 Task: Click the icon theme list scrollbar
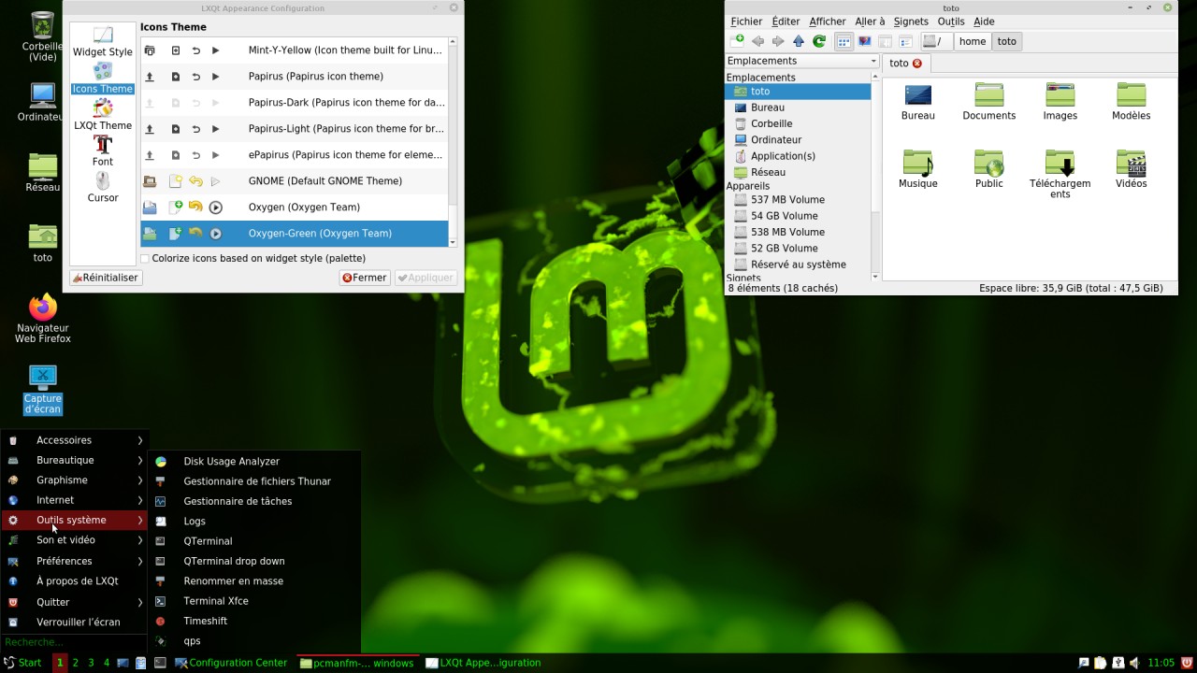click(x=453, y=141)
